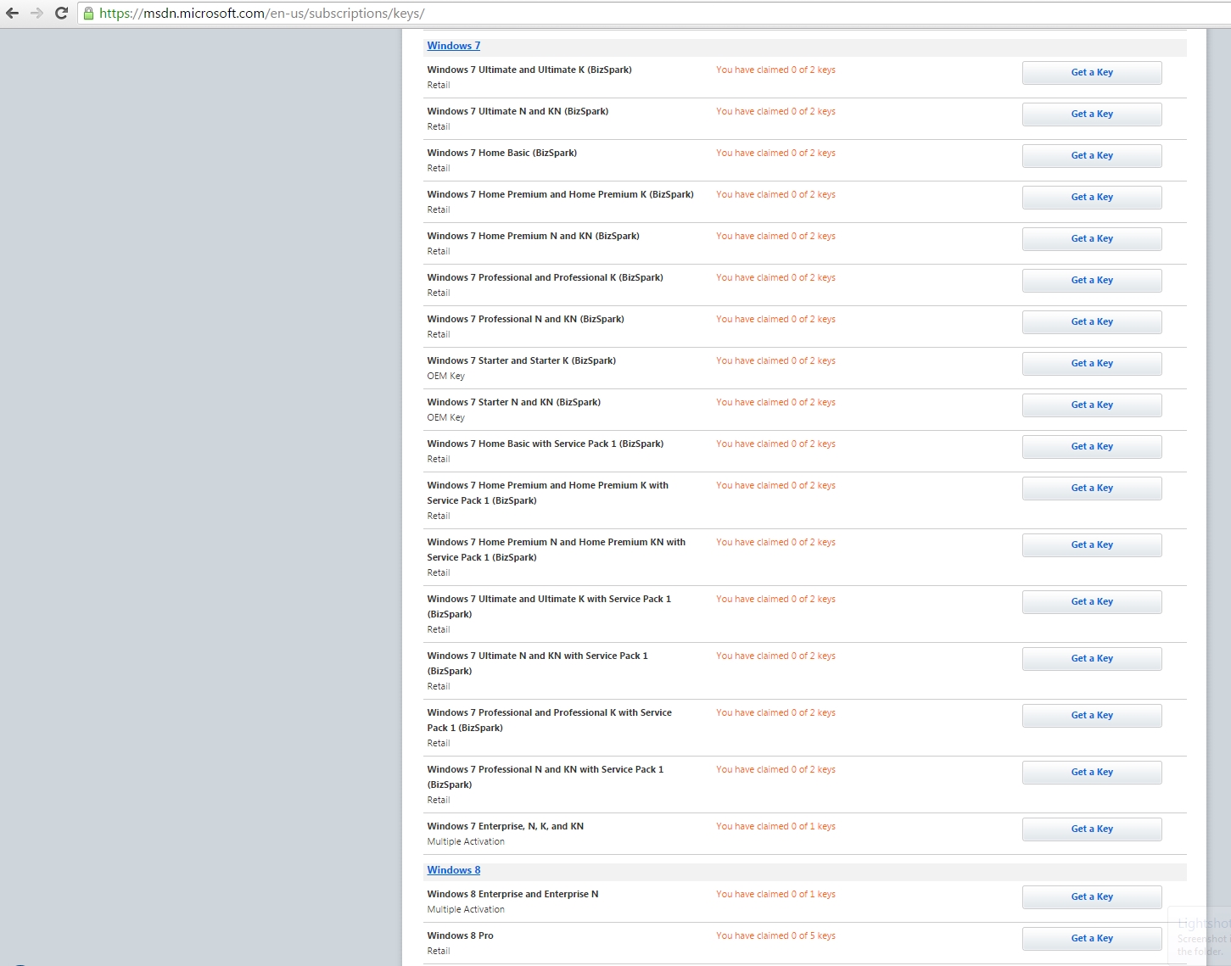
Task: Click the 'Windows 7 Ultimate N and KN (BizSpark)' product name
Action: tap(518, 111)
